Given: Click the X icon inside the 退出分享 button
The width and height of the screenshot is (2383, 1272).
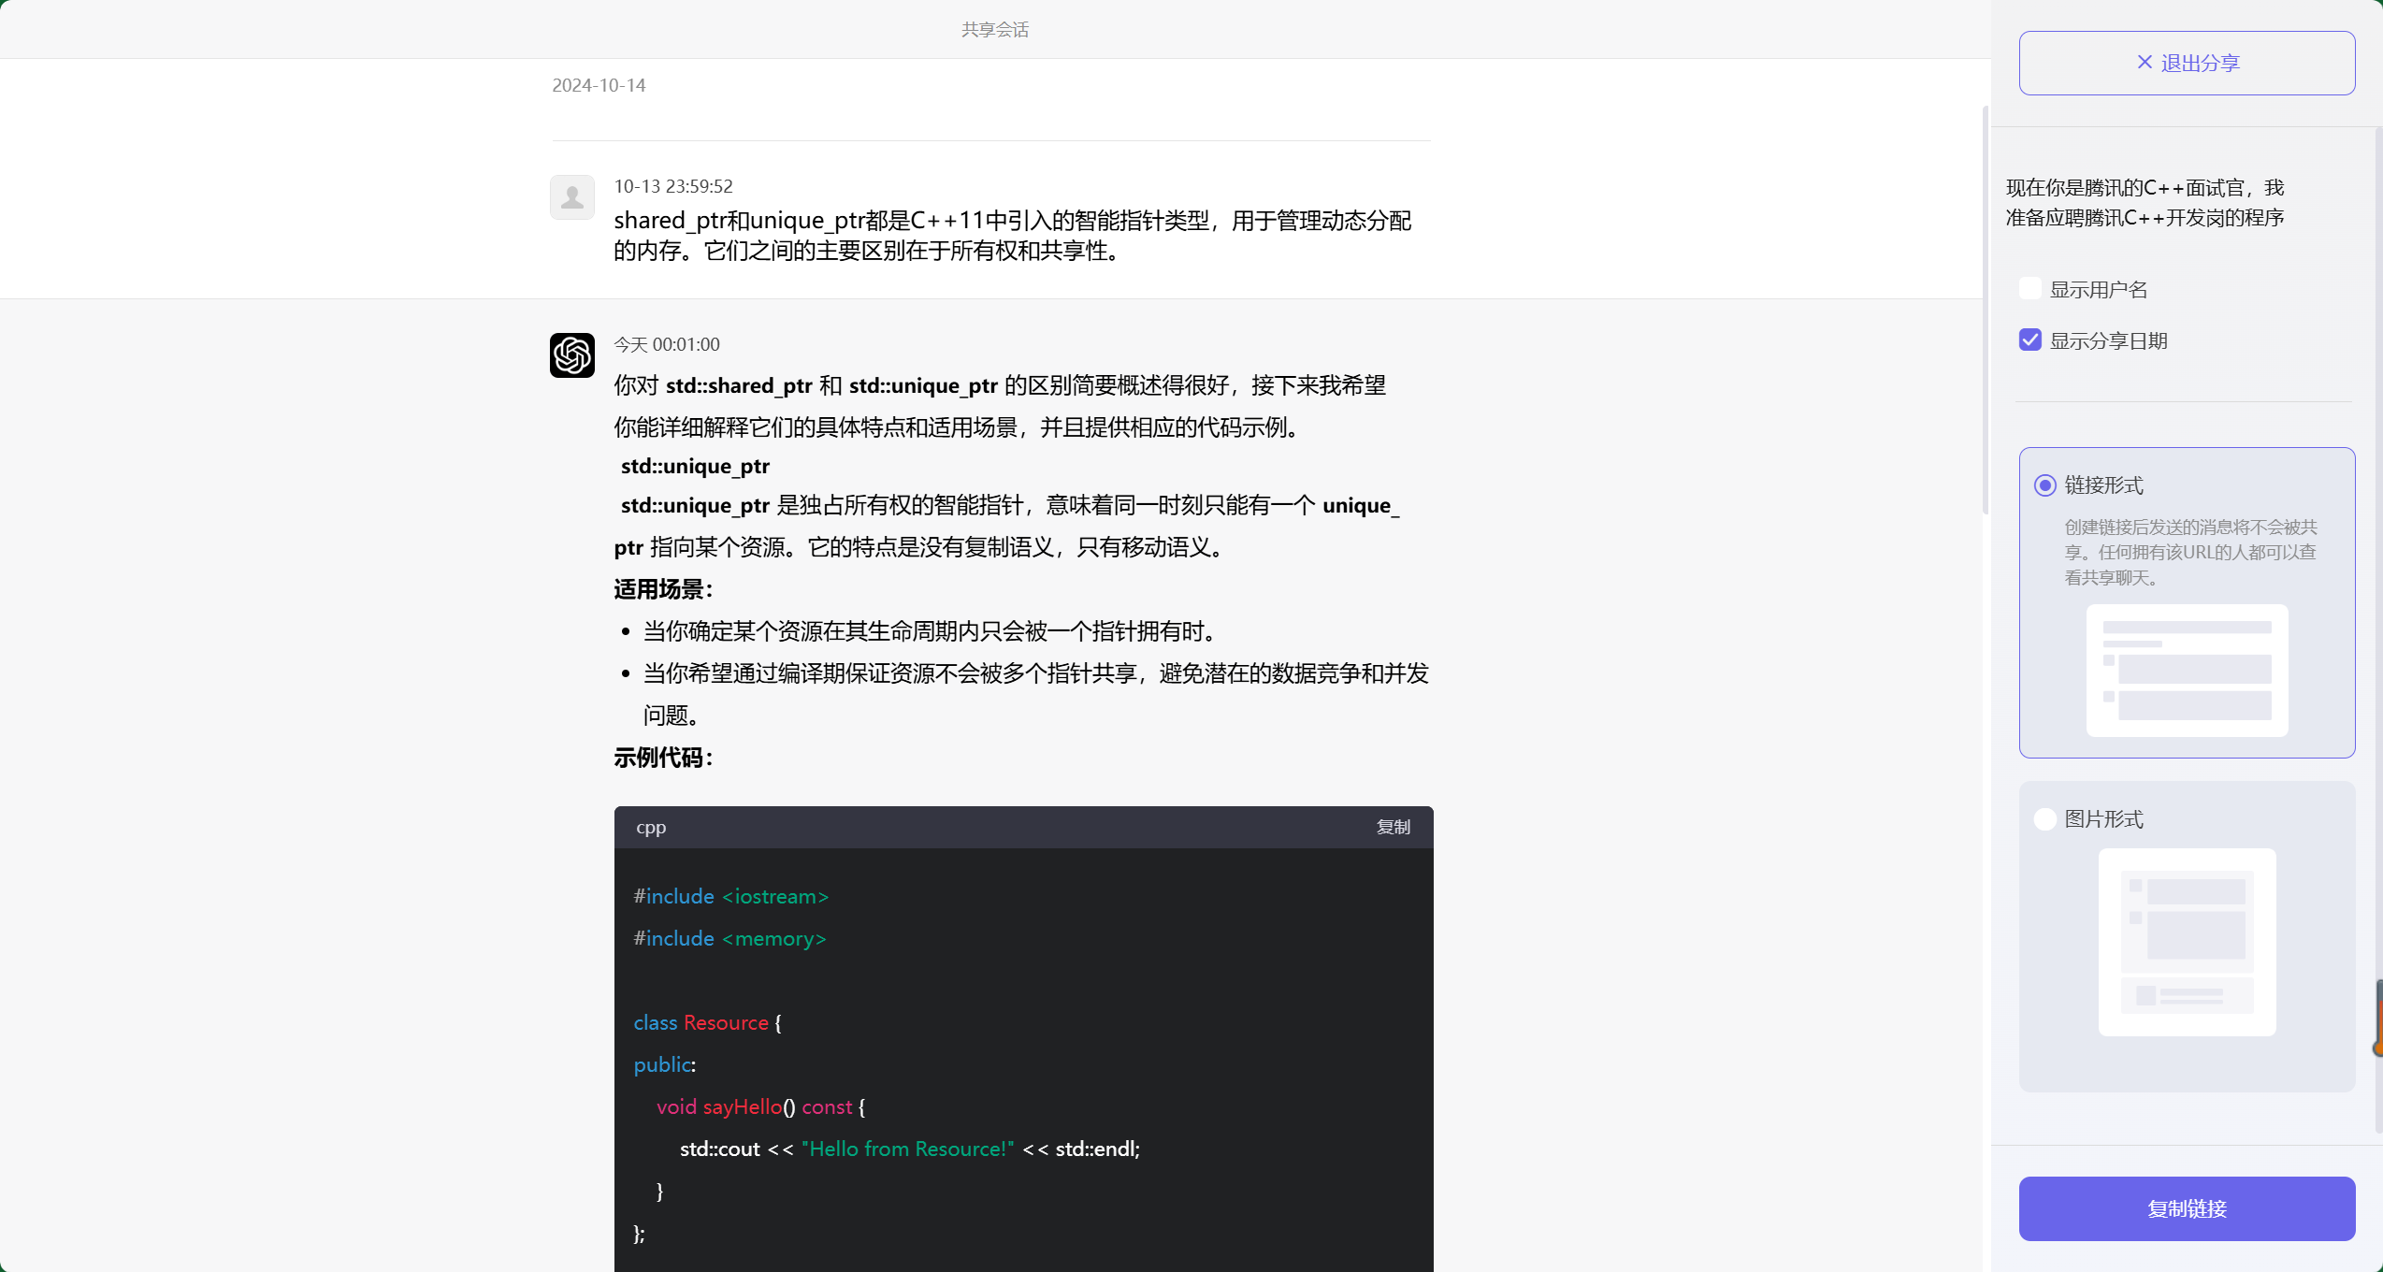Looking at the screenshot, I should tap(2144, 62).
